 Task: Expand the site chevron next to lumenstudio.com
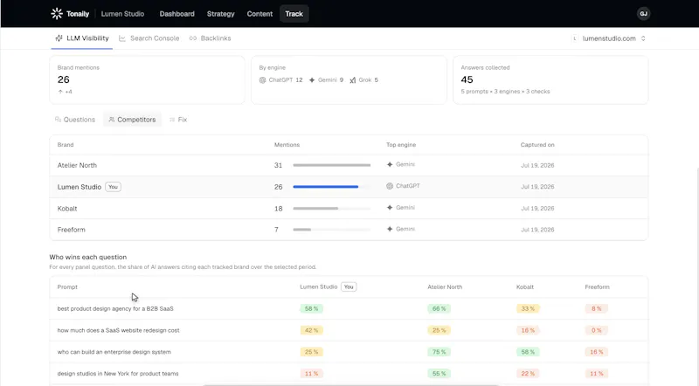pos(643,38)
